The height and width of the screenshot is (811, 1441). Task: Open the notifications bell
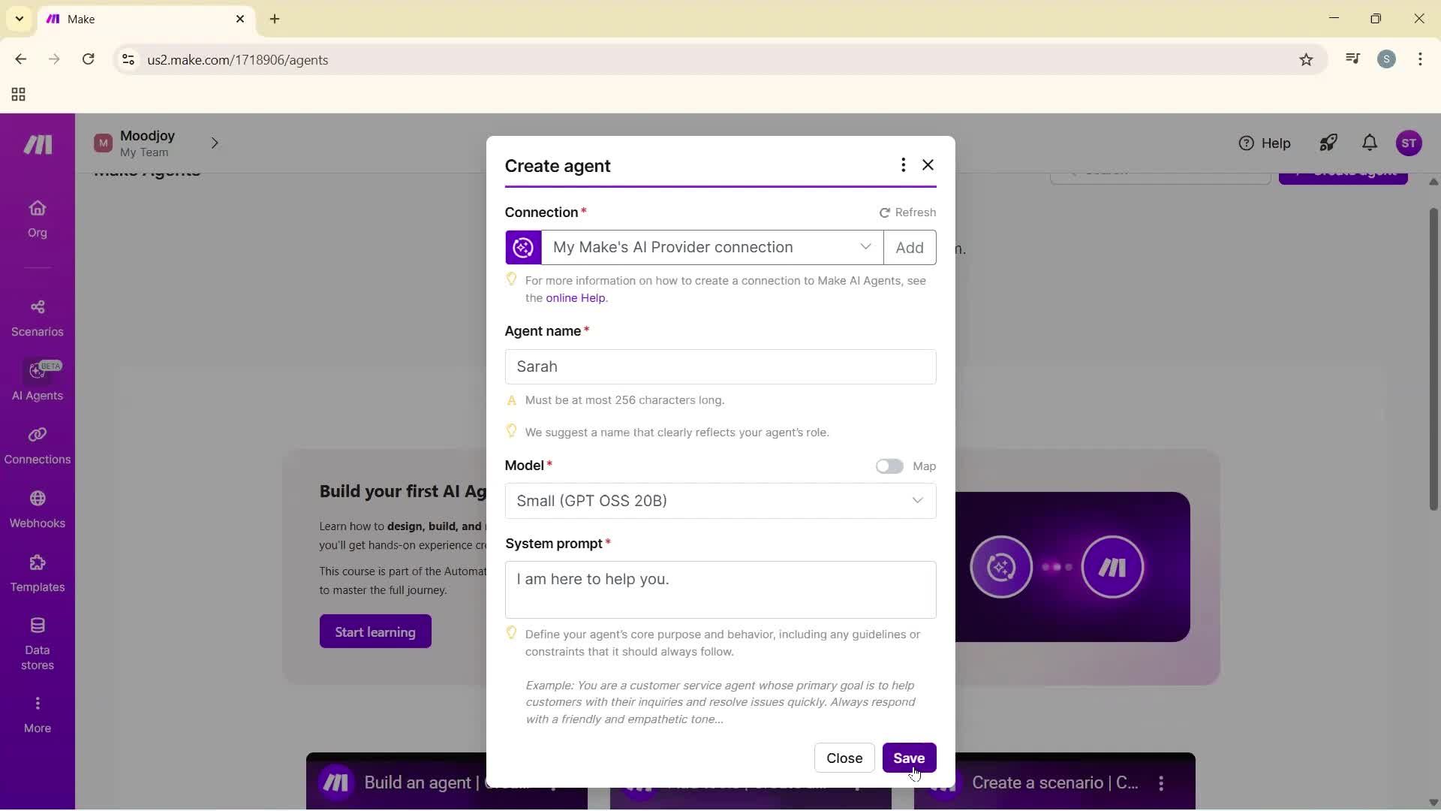tap(1369, 143)
